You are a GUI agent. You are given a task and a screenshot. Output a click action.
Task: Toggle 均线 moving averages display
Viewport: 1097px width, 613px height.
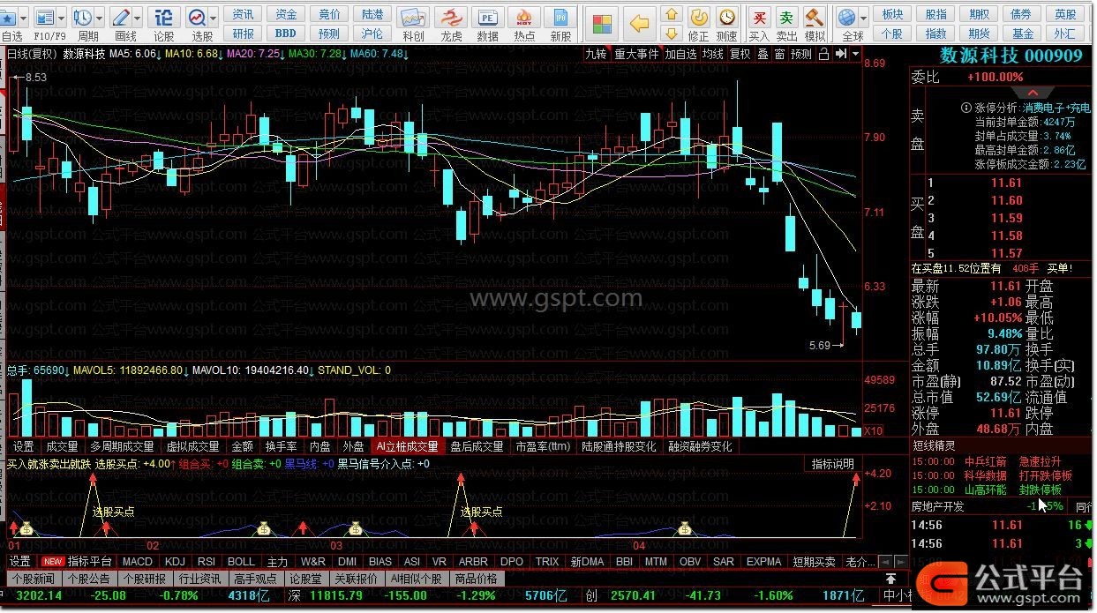coord(713,54)
